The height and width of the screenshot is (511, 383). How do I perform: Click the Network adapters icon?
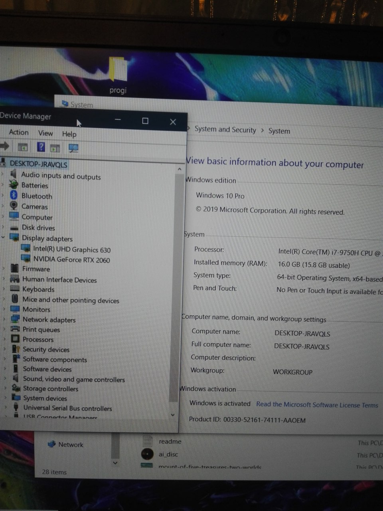pyautogui.click(x=15, y=319)
